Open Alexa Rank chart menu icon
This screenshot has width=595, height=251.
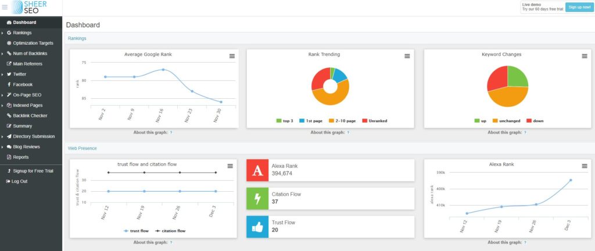pos(585,166)
